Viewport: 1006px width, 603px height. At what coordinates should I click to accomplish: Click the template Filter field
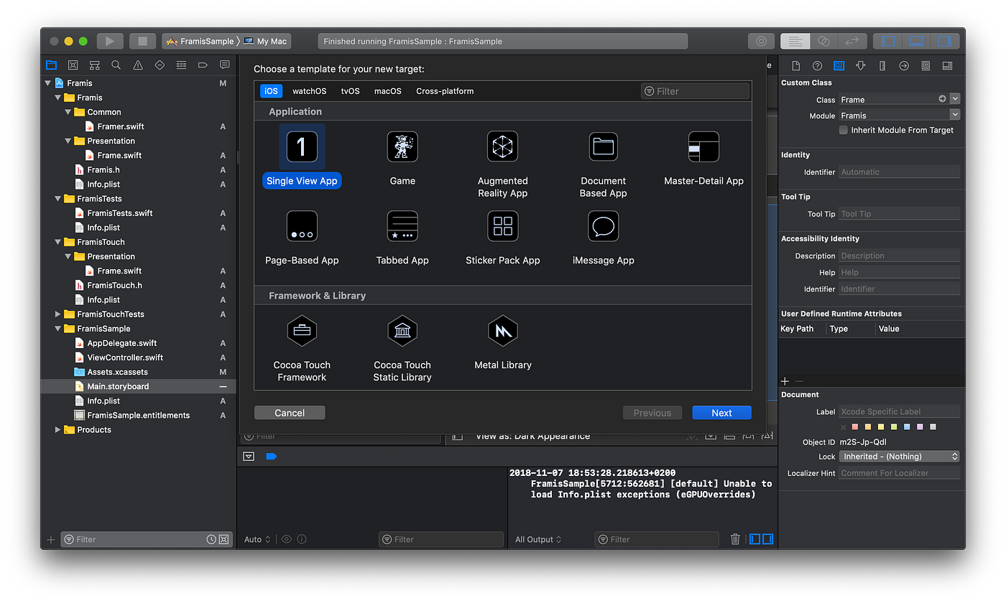[x=695, y=90]
